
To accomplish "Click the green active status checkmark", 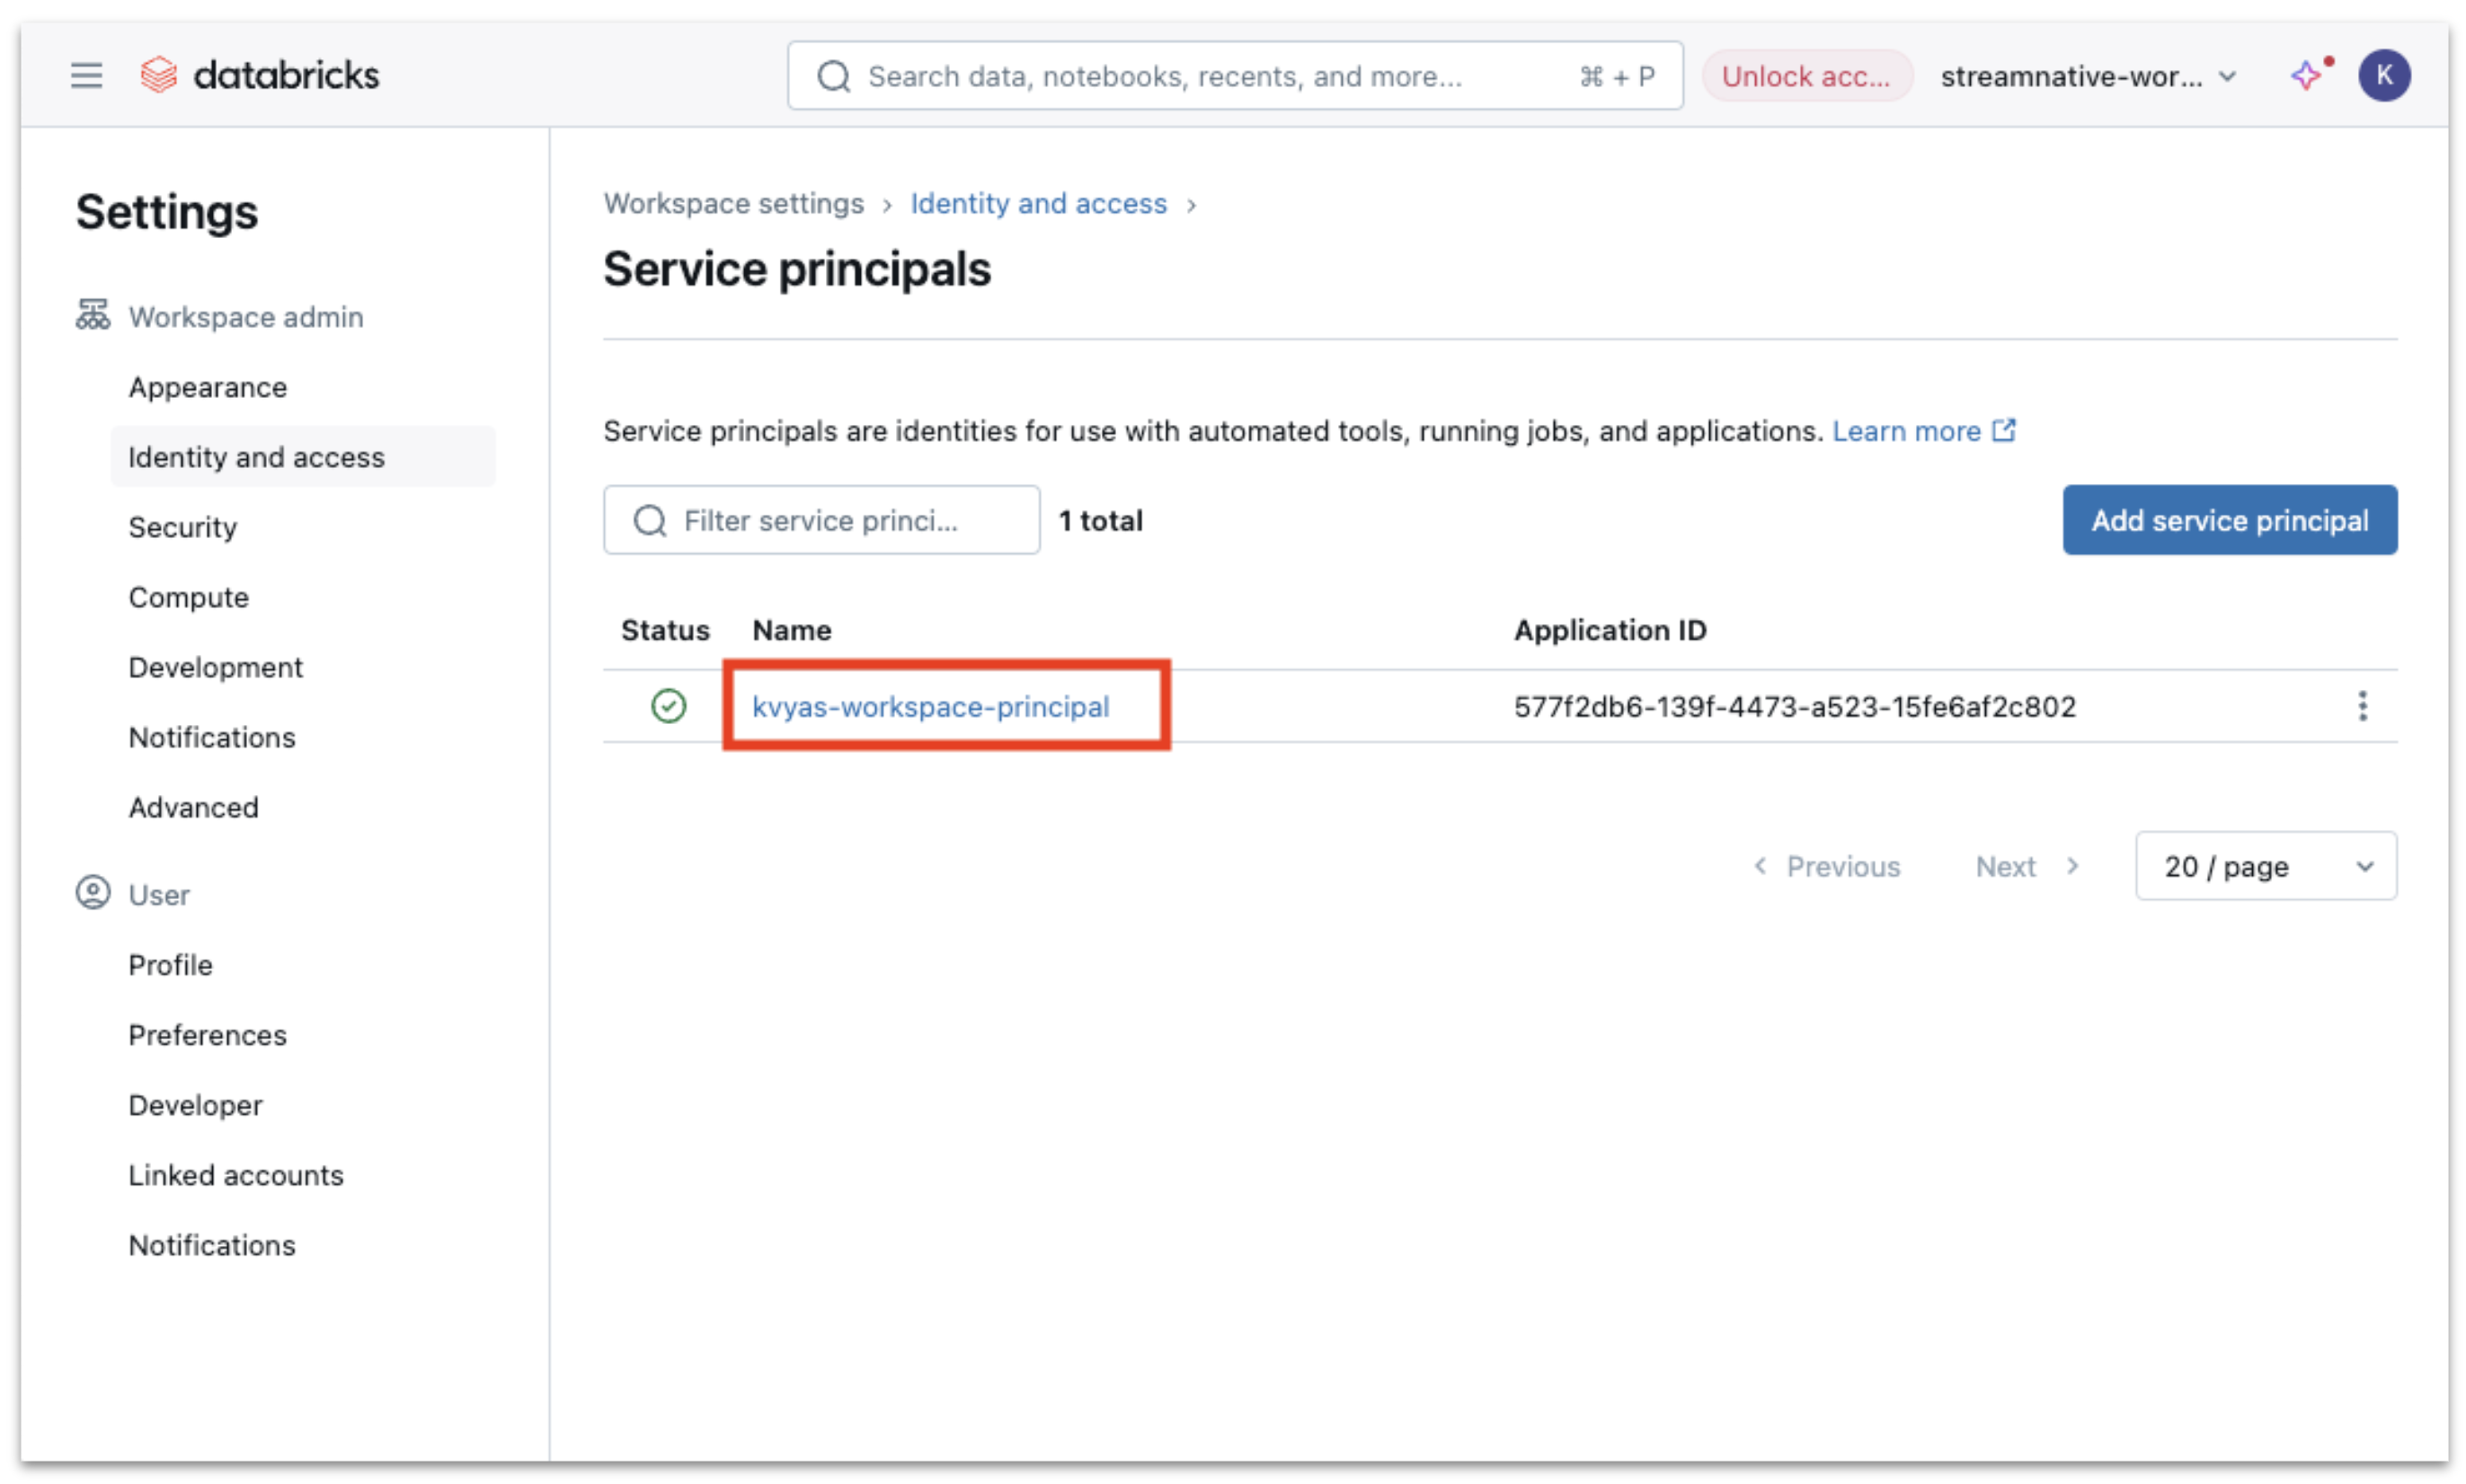I will 669,706.
